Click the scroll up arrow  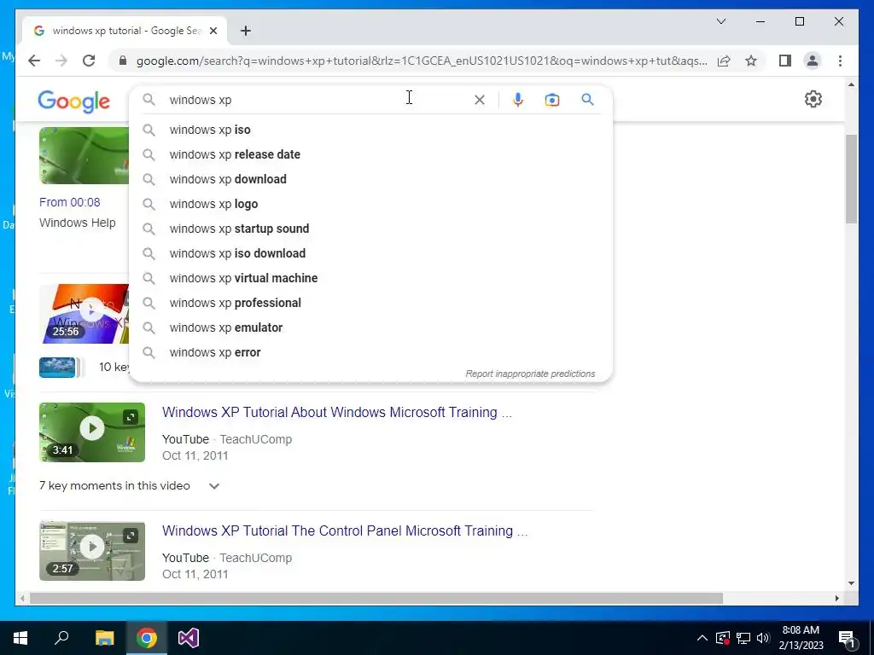pyautogui.click(x=851, y=84)
